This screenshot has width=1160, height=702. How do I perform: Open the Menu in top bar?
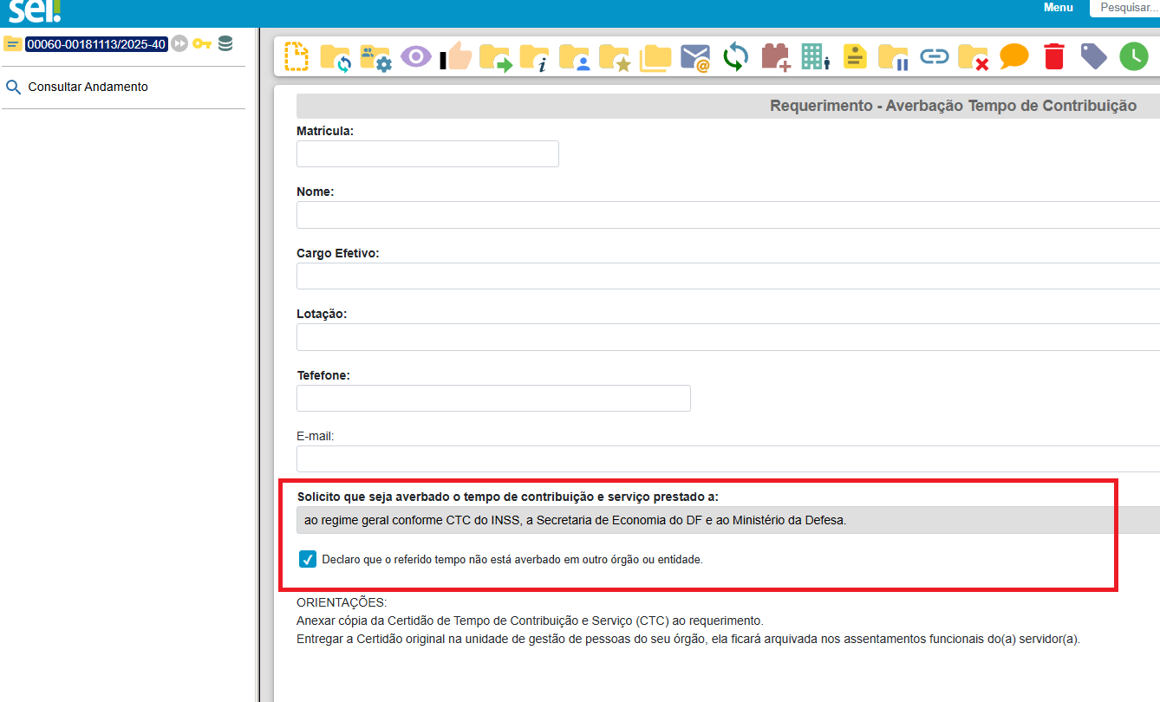tap(1058, 8)
